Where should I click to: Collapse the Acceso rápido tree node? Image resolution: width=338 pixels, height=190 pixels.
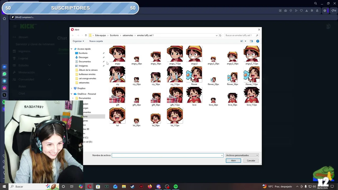71,49
